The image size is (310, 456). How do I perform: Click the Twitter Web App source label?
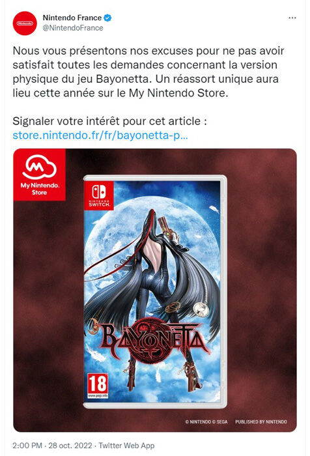pyautogui.click(x=126, y=446)
